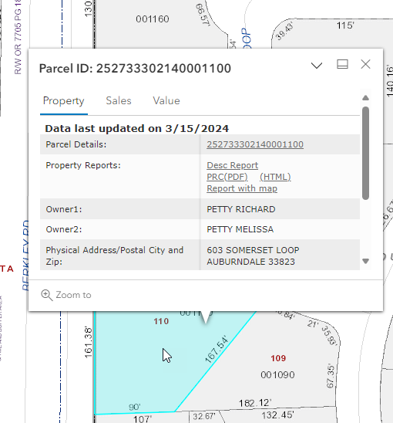Click the PETTY RICHARD owner value
393x423 pixels.
[x=241, y=209]
